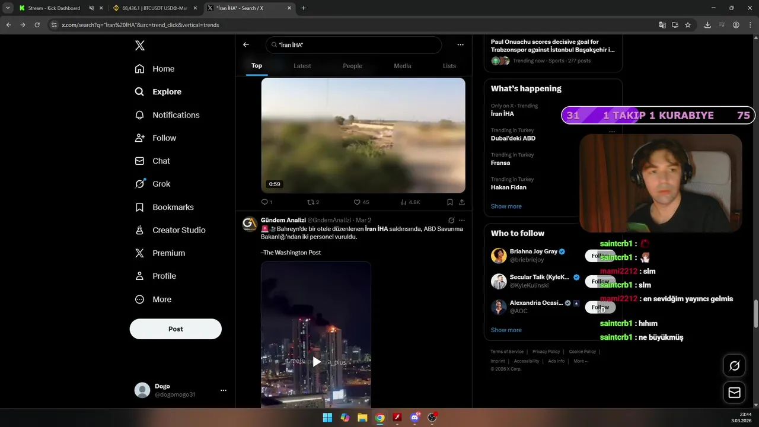Follow Alexandria Ocasio-Cortez
This screenshot has height=427, width=759.
tap(600, 307)
